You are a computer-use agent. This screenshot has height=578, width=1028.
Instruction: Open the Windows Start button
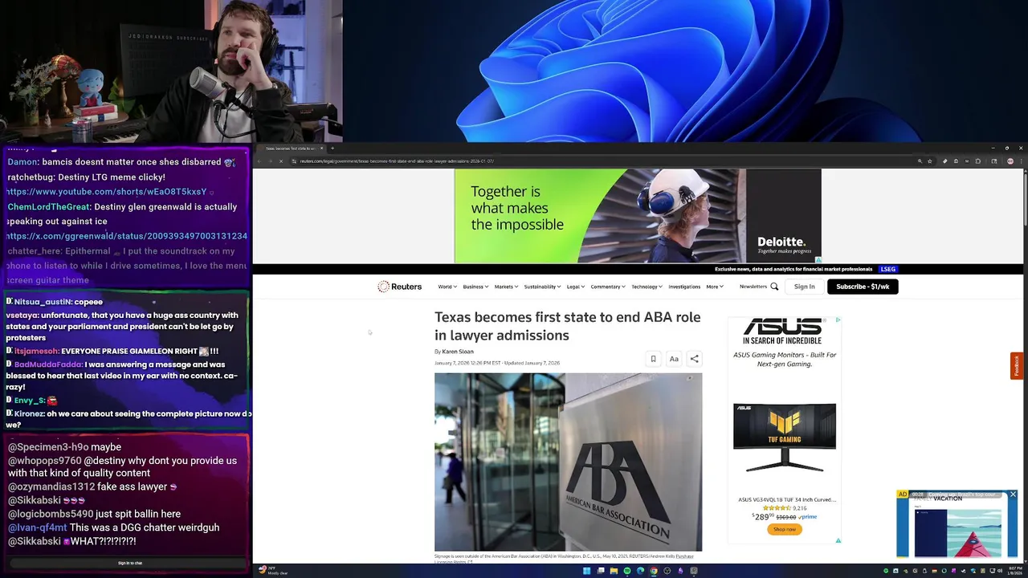pyautogui.click(x=586, y=571)
